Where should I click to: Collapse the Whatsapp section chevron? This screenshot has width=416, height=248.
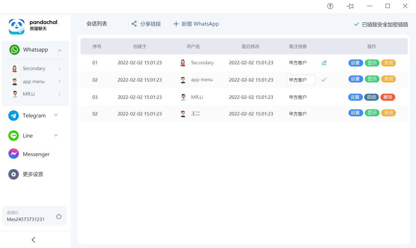60,50
